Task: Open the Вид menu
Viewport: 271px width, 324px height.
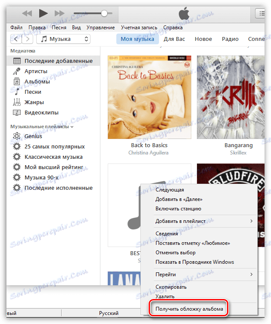Action: click(76, 28)
